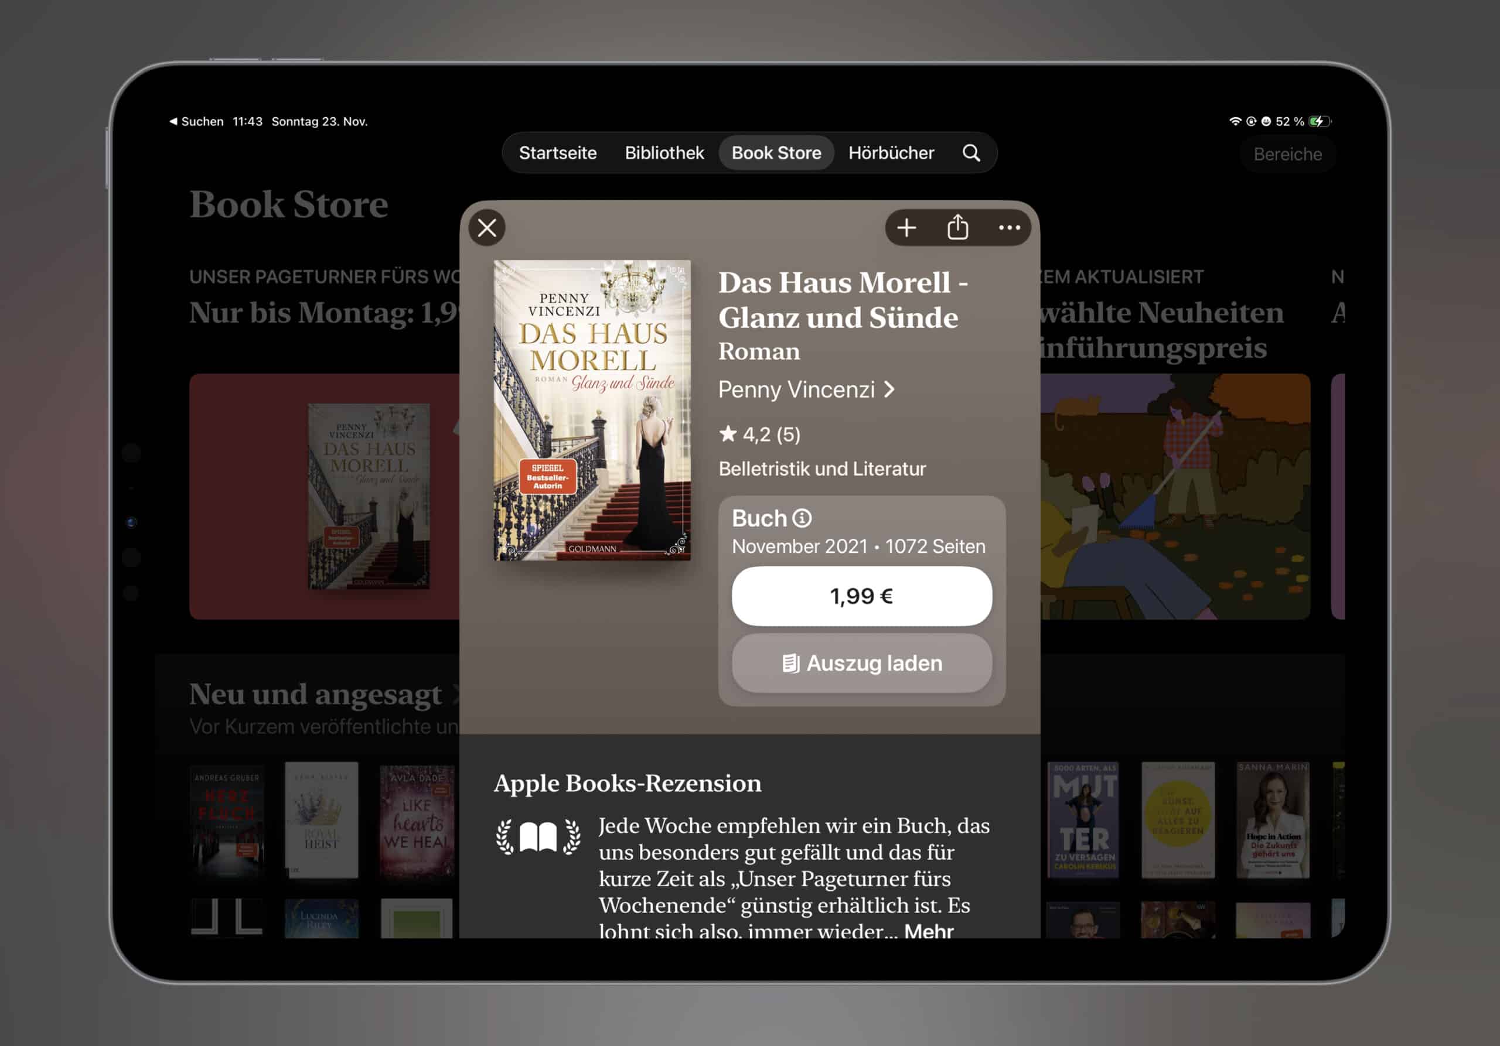Share this book via share icon
Screen dimensions: 1500x1046
click(x=958, y=227)
